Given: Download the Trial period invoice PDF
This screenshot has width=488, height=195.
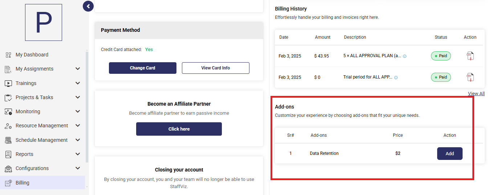Looking at the screenshot, I should tap(470, 77).
